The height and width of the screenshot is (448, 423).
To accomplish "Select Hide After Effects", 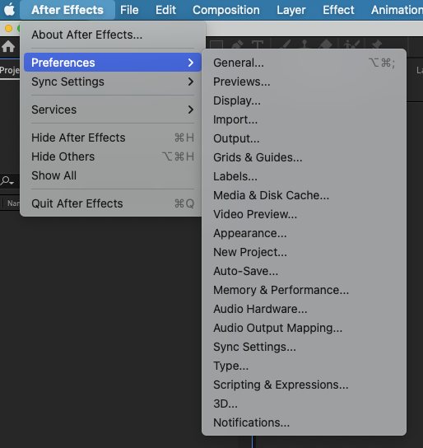I will [x=113, y=138].
